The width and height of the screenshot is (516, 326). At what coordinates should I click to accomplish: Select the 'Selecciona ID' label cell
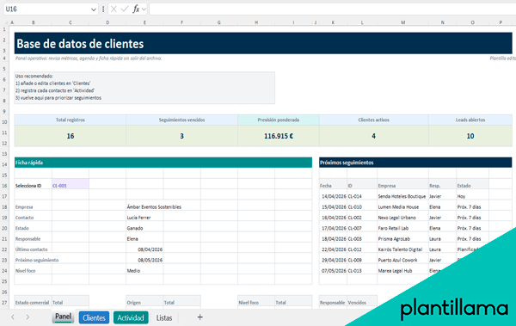(33, 186)
